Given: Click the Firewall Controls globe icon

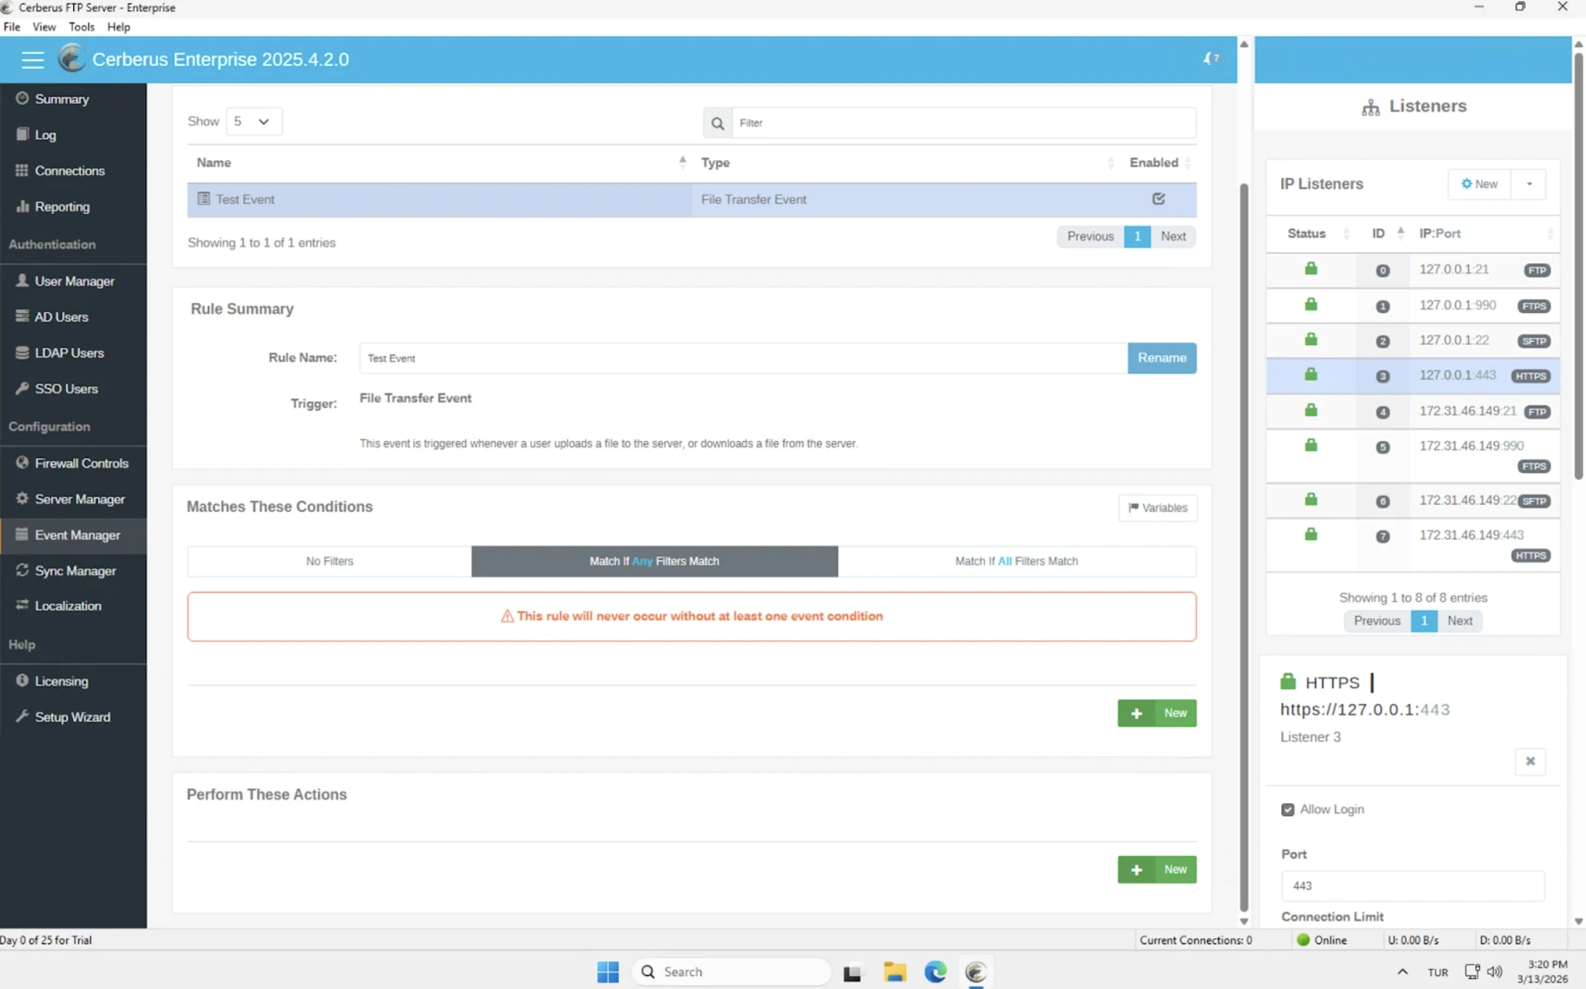Looking at the screenshot, I should pos(22,462).
